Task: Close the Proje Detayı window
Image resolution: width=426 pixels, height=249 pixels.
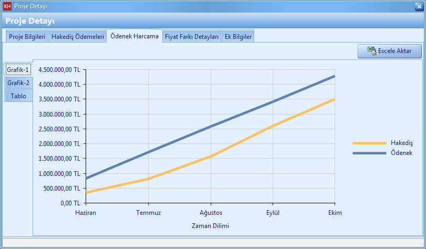Action: 418,6
